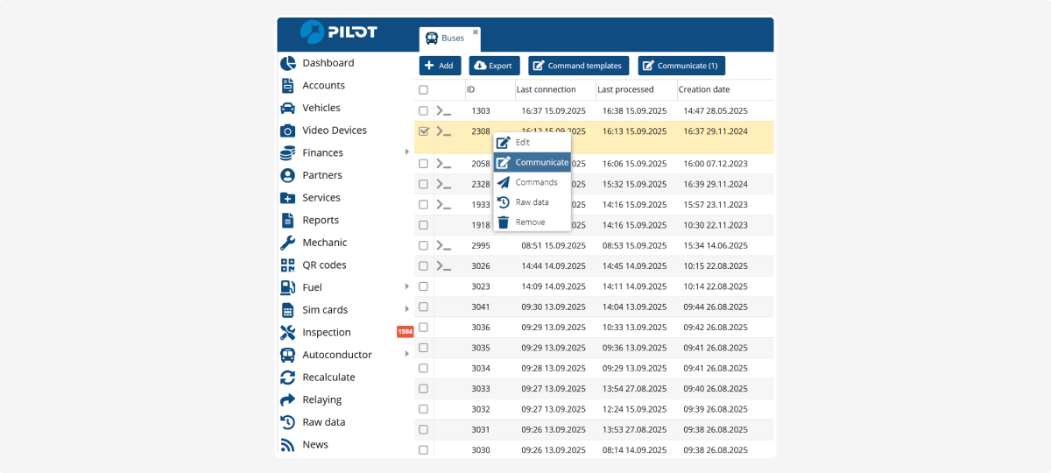
Task: Expand the Fuel submenu arrow
Action: tap(407, 287)
